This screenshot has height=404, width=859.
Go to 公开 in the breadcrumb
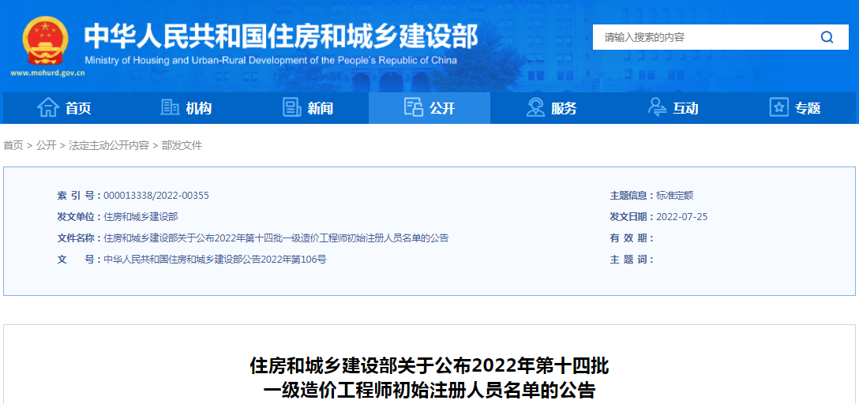[x=47, y=146]
